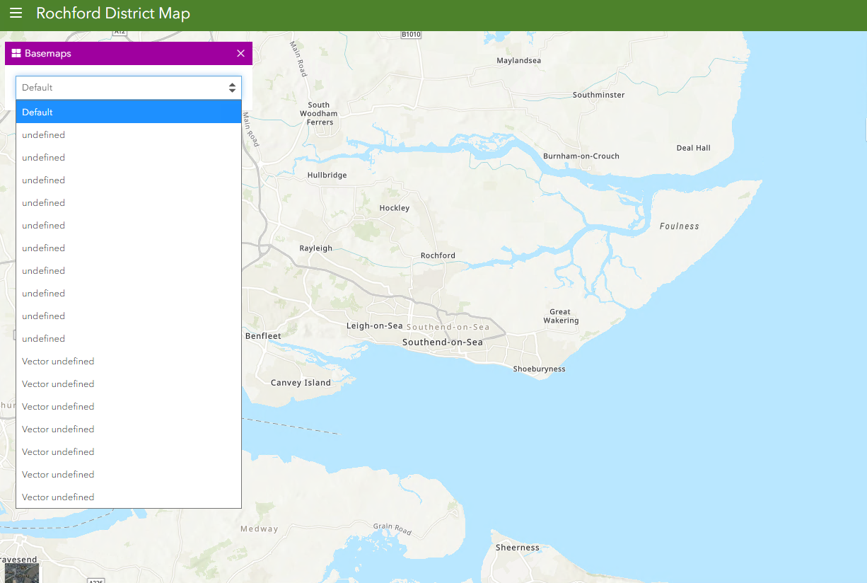Click the Hullbridge map label
867x583 pixels.
[327, 175]
